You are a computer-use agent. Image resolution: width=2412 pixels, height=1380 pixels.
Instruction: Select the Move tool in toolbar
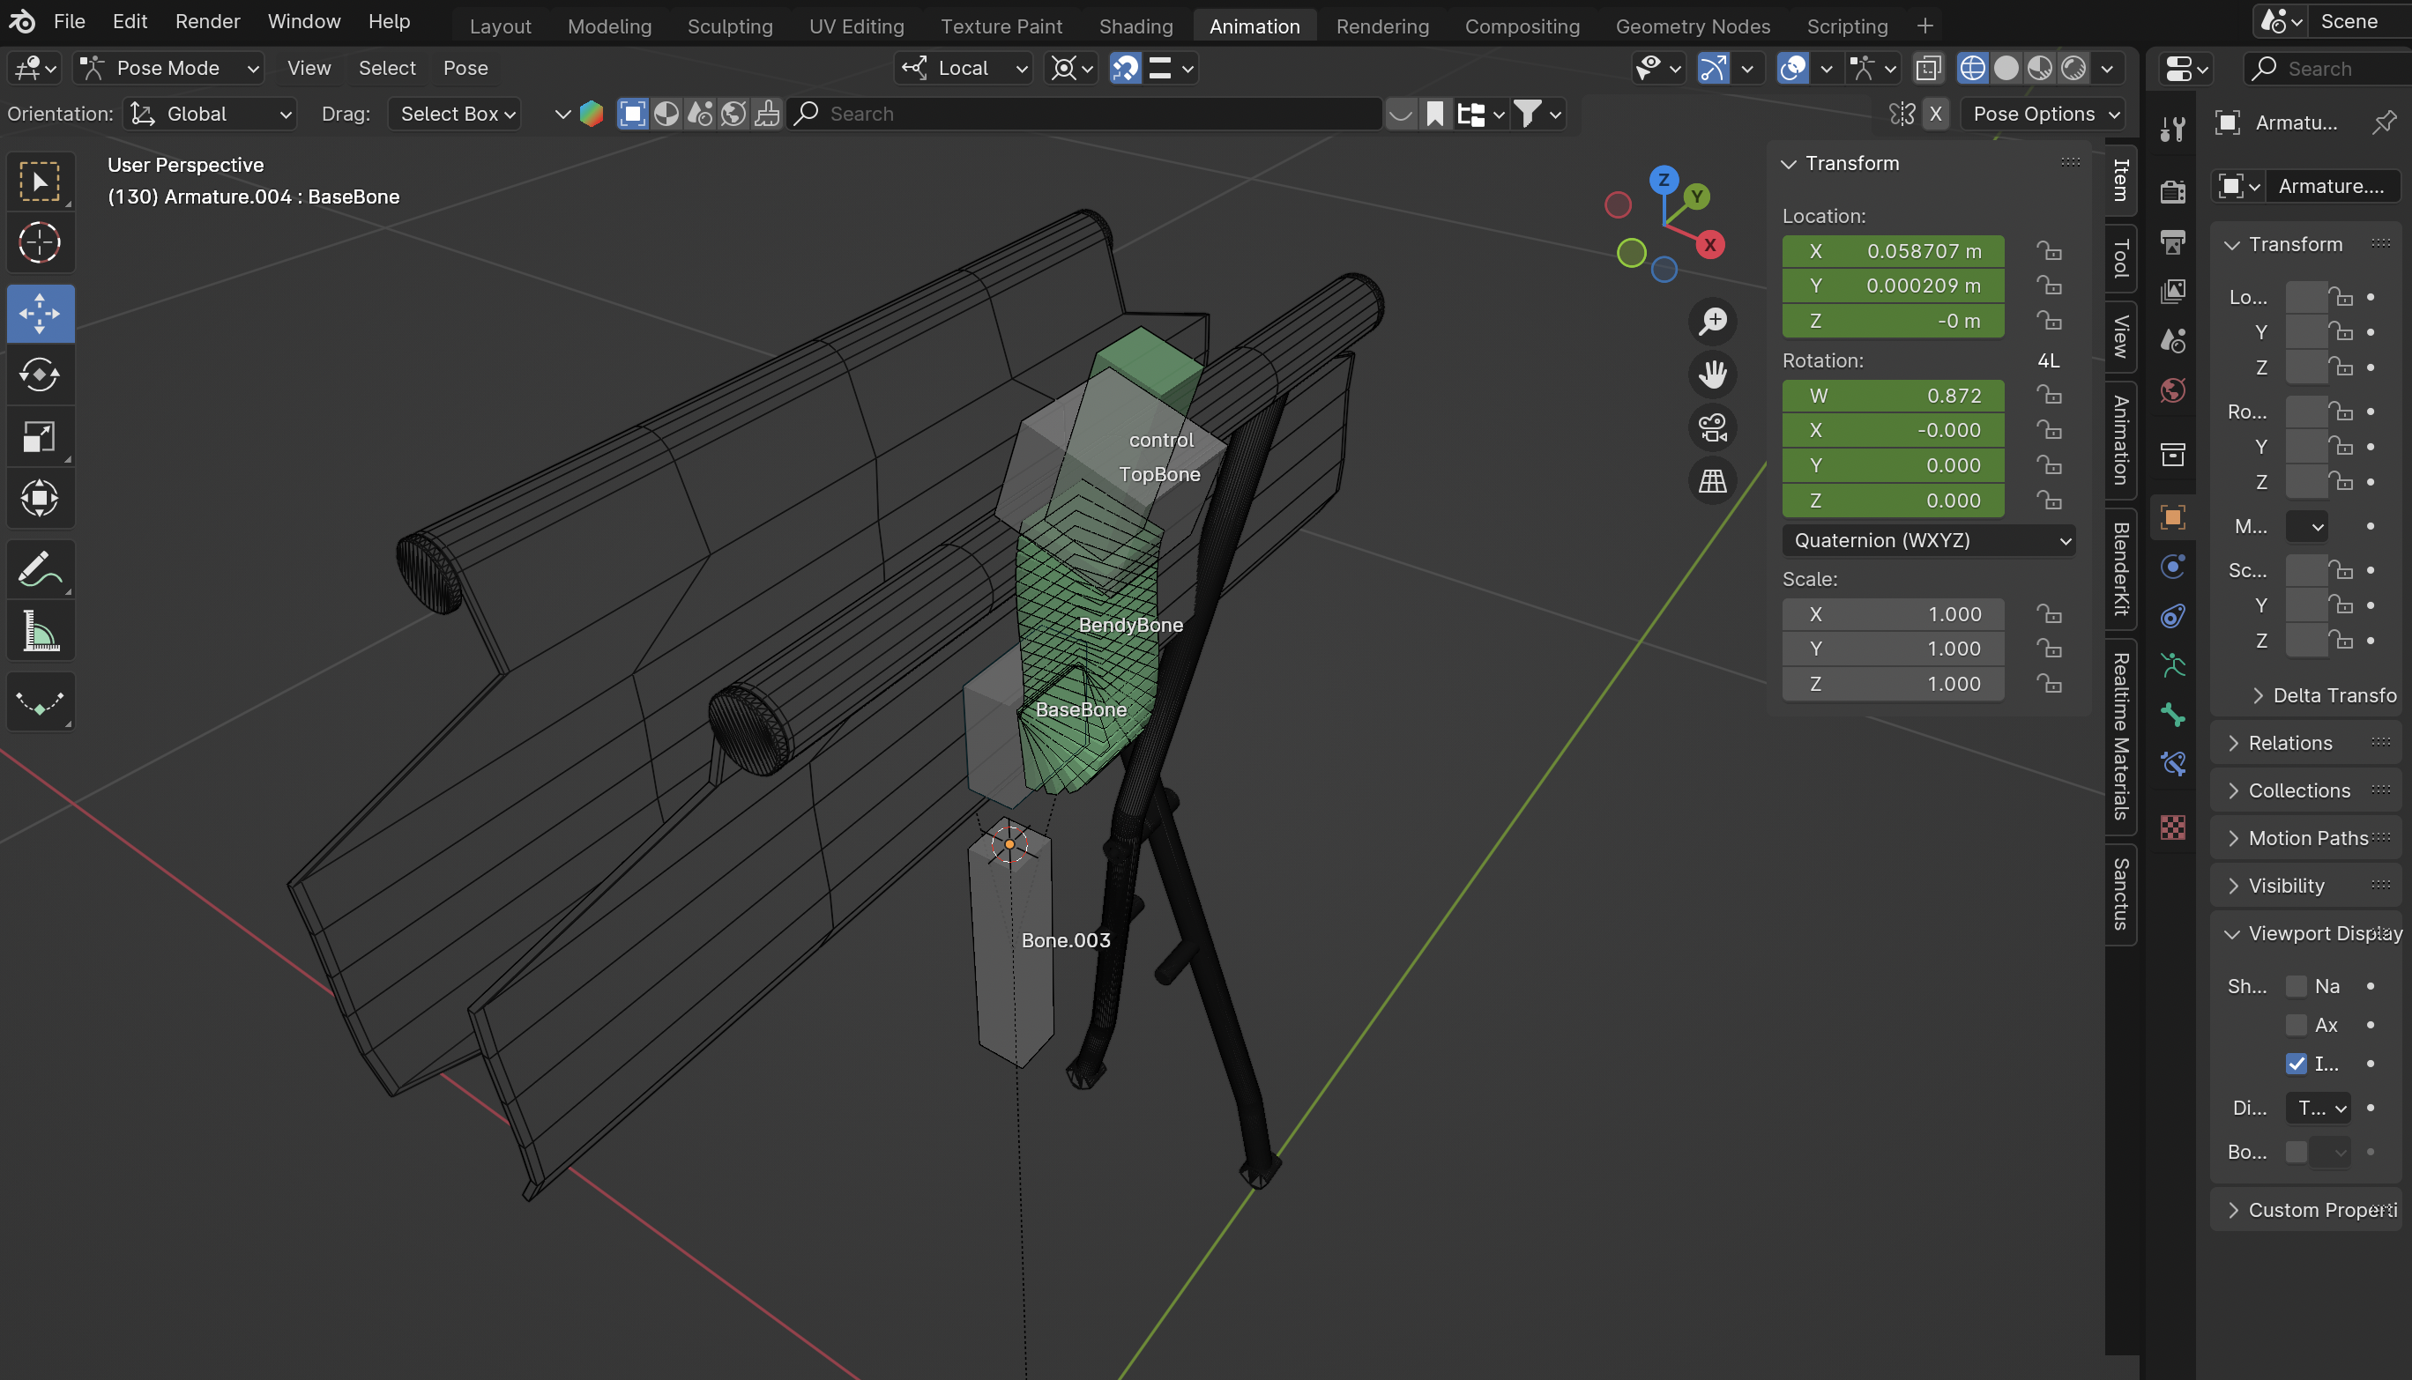40,313
